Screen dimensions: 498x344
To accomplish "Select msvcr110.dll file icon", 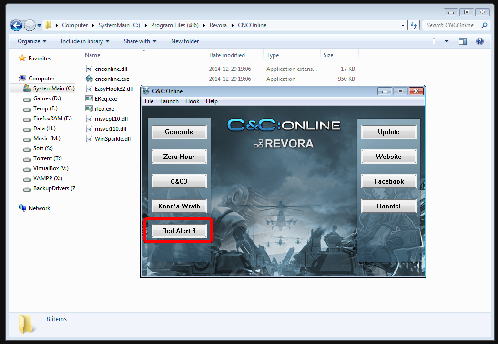I will (89, 129).
